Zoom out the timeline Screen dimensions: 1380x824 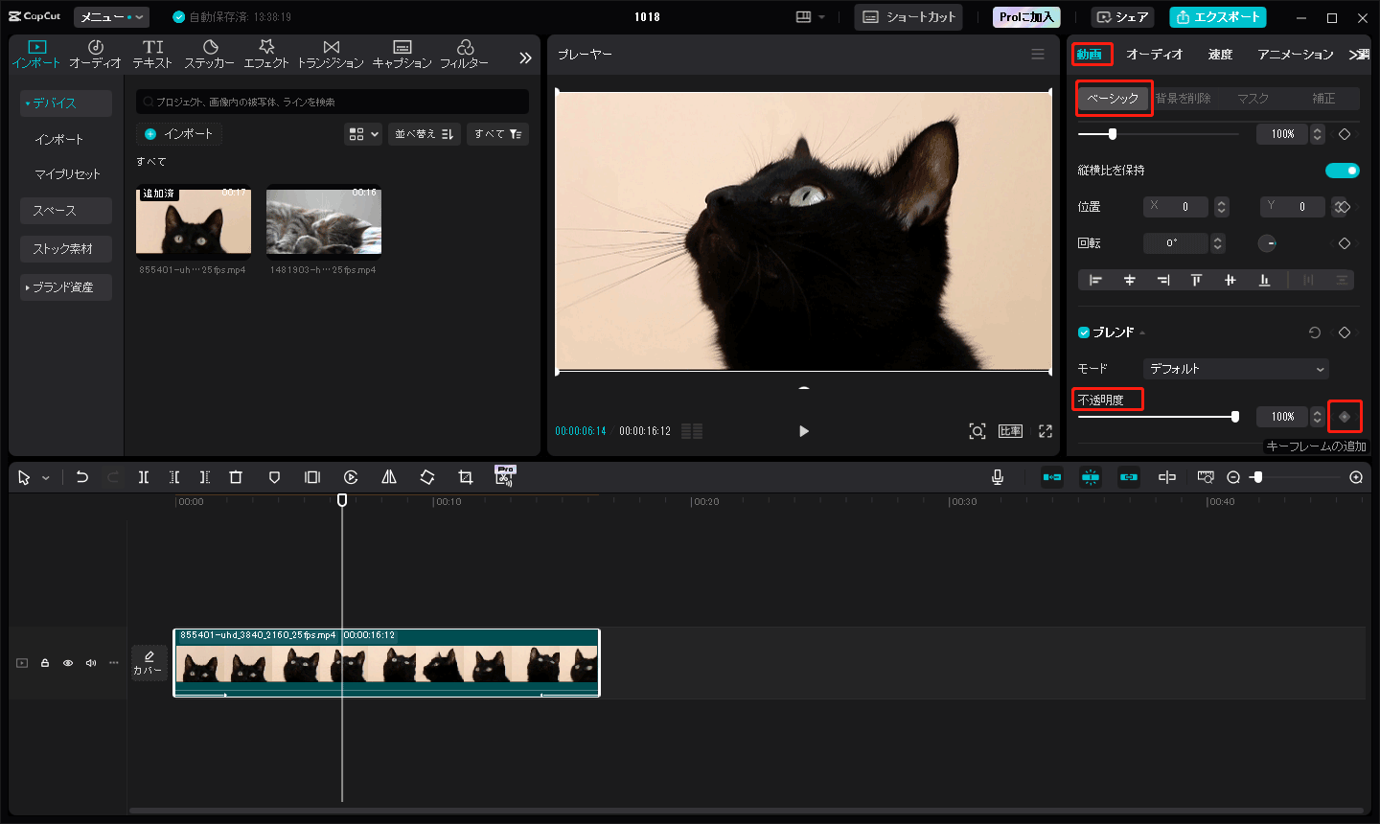[x=1233, y=477]
